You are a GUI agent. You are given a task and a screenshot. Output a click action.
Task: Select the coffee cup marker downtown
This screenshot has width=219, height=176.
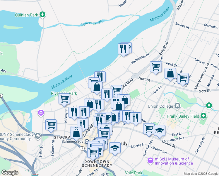pos(108,117)
